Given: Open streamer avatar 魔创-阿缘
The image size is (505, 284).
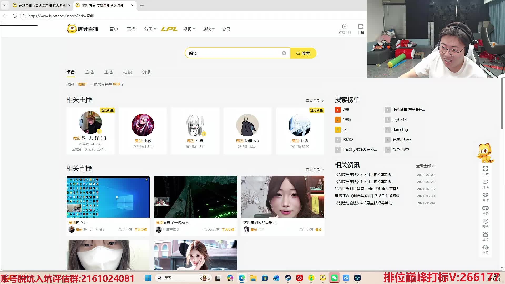Looking at the screenshot, I should 300,125.
